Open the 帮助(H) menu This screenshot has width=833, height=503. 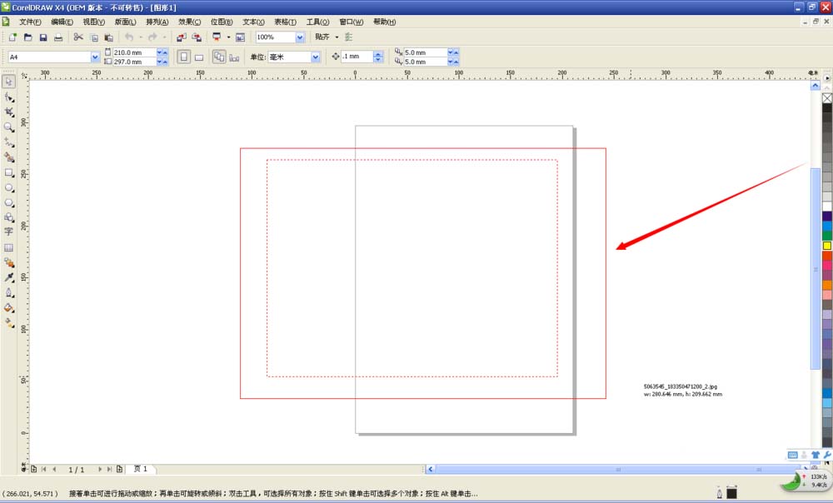click(384, 22)
